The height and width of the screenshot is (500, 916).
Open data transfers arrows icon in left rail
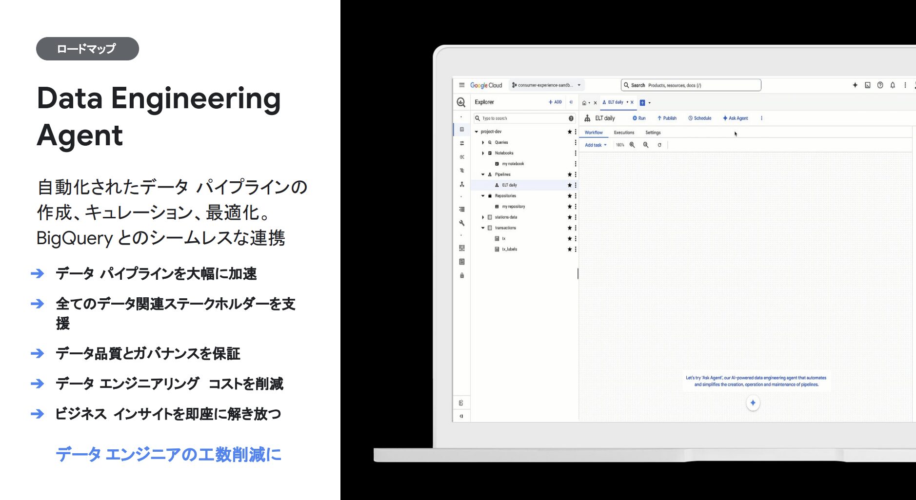pos(462,143)
